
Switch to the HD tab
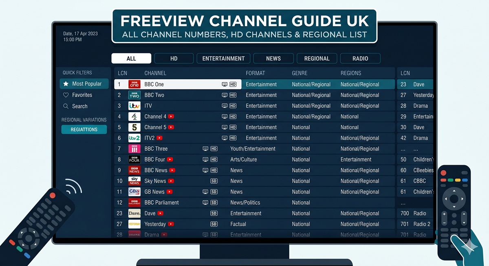[174, 59]
